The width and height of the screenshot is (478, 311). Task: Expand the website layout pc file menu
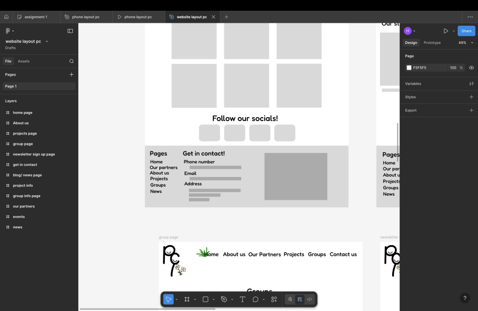pos(47,42)
